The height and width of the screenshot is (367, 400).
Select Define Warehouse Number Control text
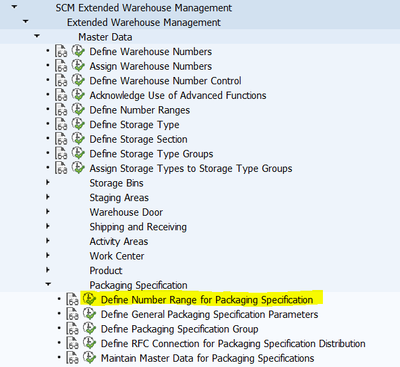165,81
